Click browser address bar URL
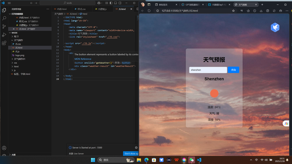The height and width of the screenshot is (164, 292). pyautogui.click(x=180, y=11)
